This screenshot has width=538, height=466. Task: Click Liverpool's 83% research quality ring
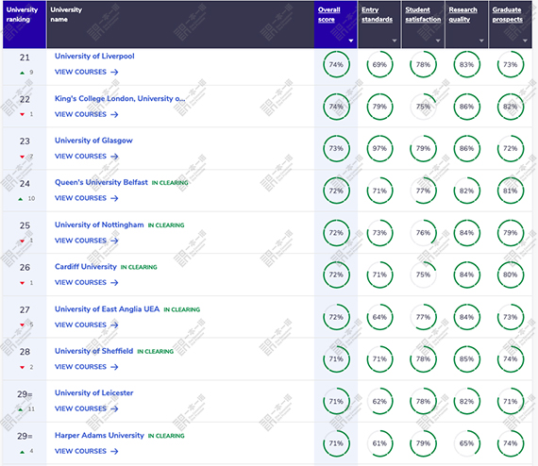(x=467, y=64)
